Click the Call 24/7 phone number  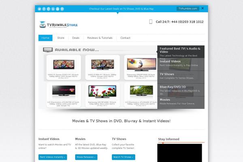click(180, 22)
